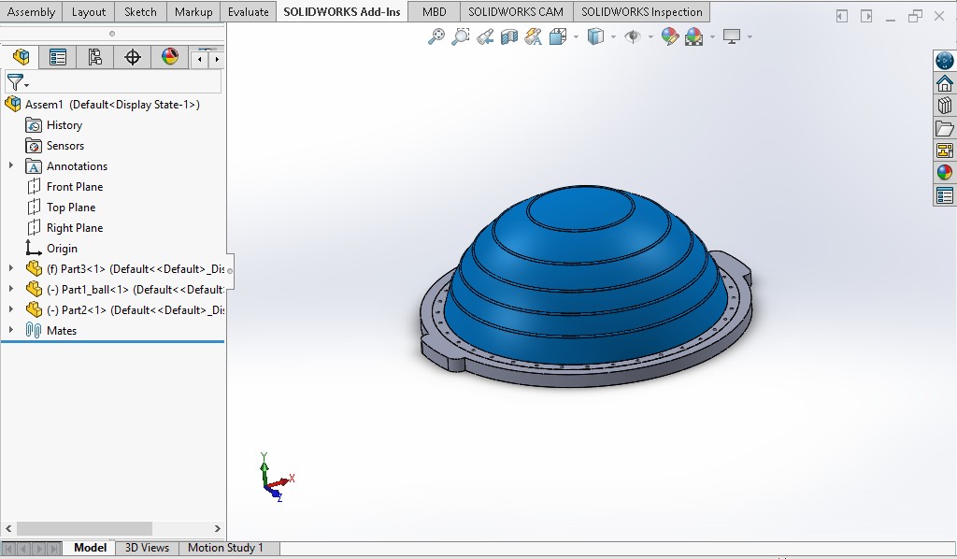This screenshot has height=559, width=957.
Task: Open the feature tree filter dropdown
Action: 18,82
